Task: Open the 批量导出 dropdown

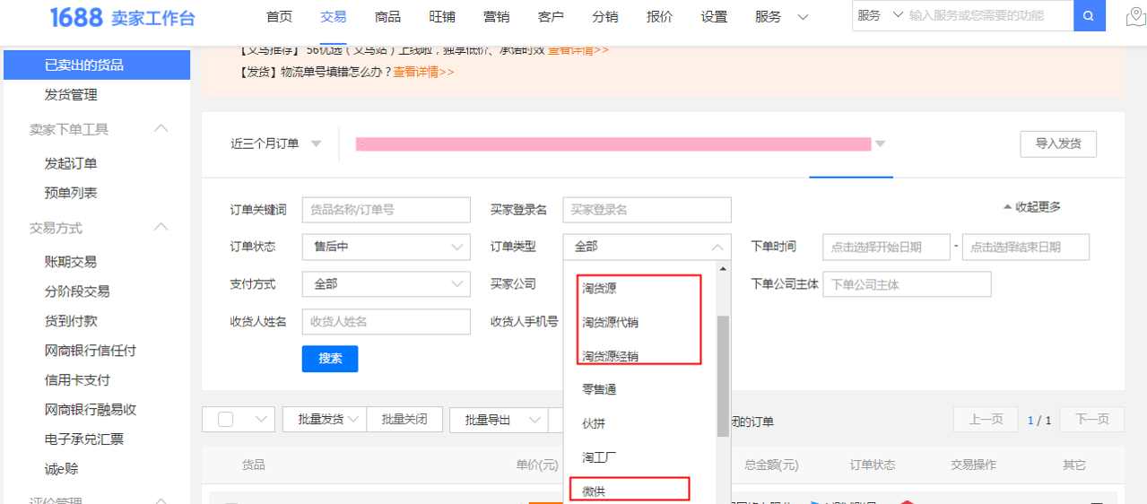Action: [x=500, y=420]
